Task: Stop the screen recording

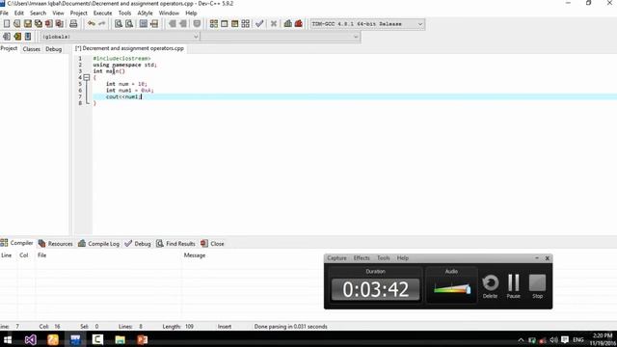Action: tap(538, 286)
